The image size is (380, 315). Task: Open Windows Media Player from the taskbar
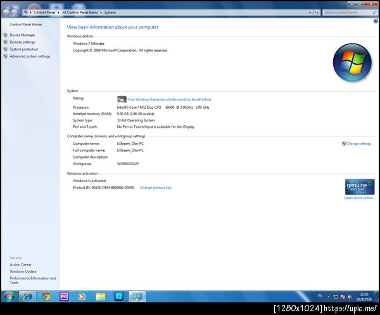(82, 297)
